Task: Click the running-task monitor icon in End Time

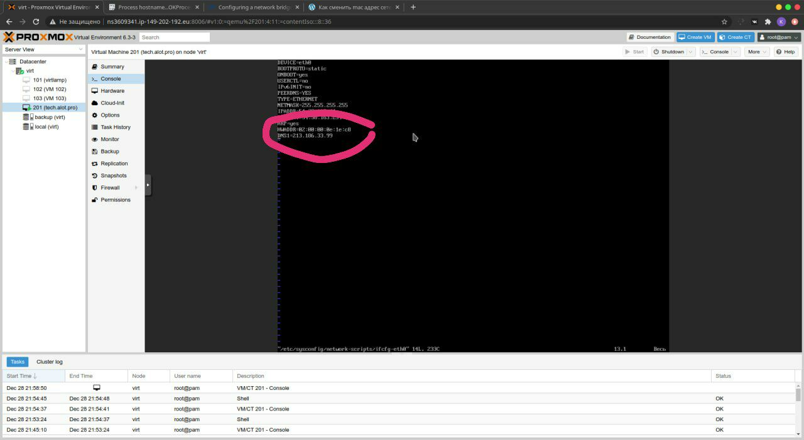Action: tap(97, 388)
